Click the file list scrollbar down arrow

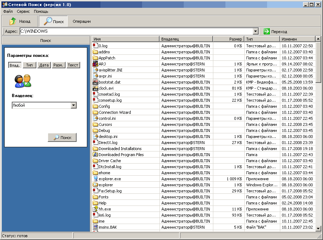[319, 228]
